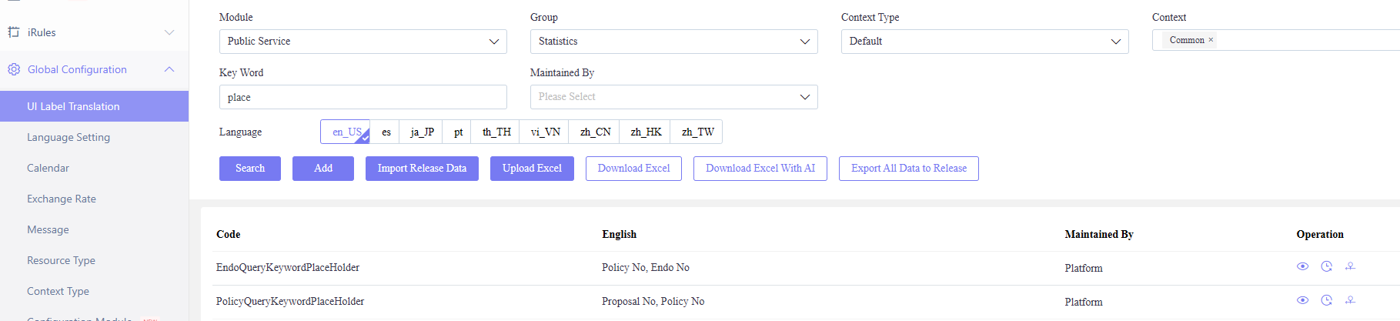Click the Search button

click(250, 169)
